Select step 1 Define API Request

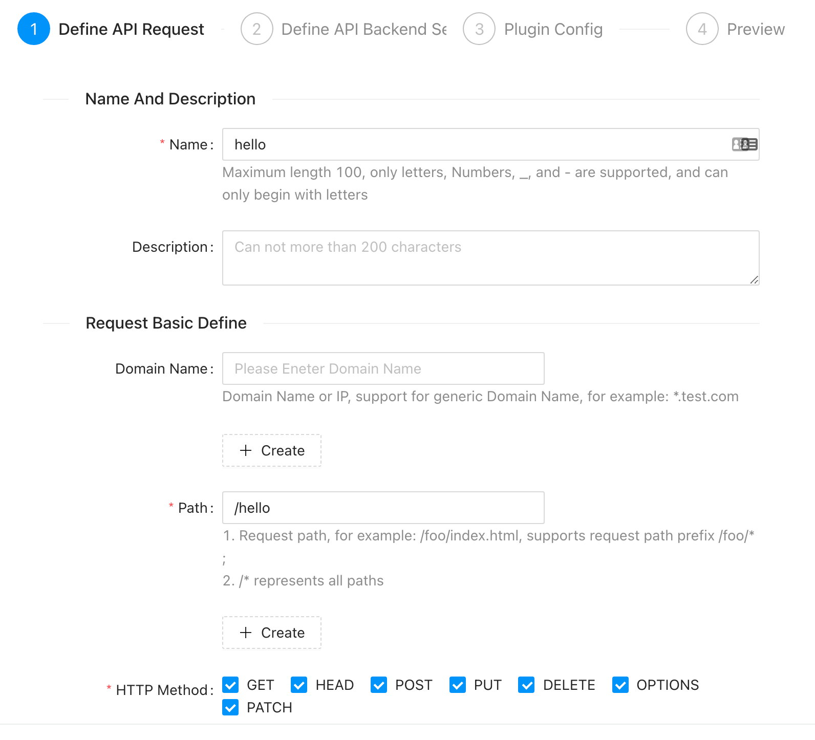(x=111, y=29)
